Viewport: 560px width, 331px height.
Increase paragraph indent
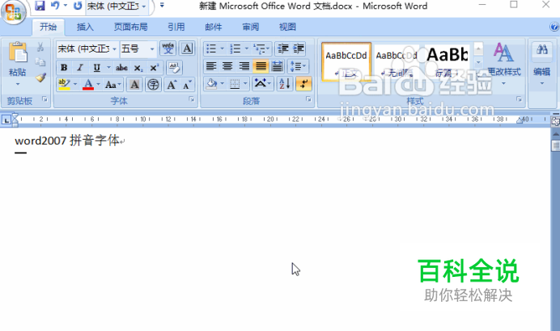tap(299, 48)
